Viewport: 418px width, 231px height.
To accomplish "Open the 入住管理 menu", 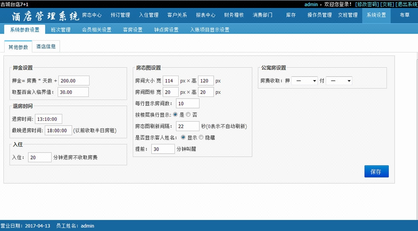I will tap(149, 15).
